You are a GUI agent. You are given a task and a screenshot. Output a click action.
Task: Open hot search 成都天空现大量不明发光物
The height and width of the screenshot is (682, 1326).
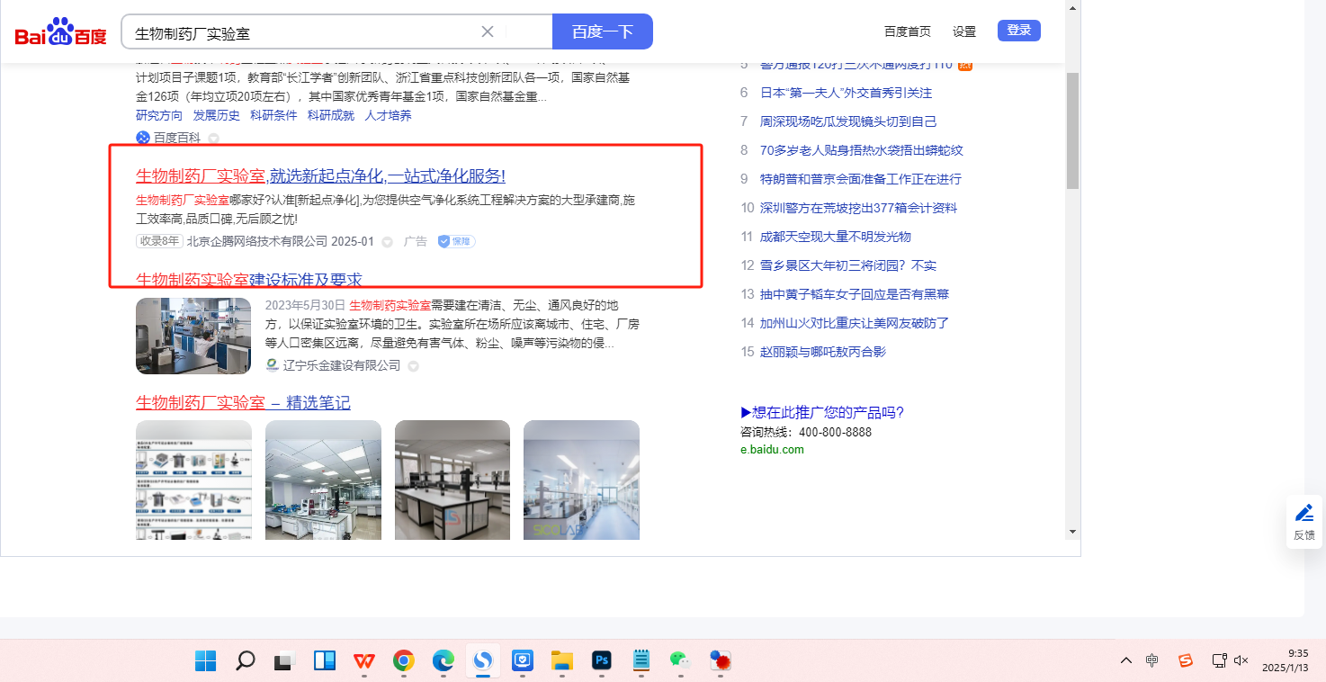point(836,237)
